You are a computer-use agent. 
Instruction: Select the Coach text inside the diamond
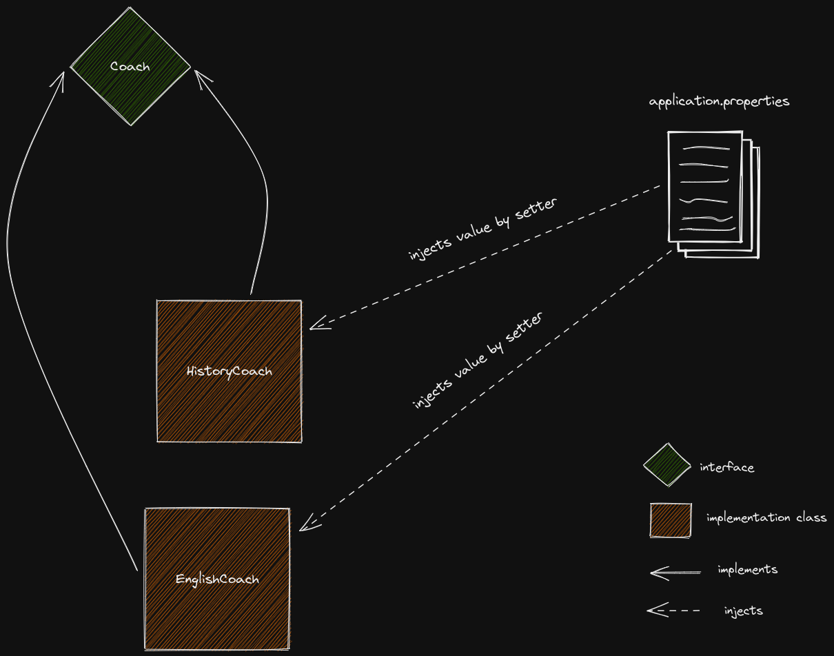[x=130, y=66]
